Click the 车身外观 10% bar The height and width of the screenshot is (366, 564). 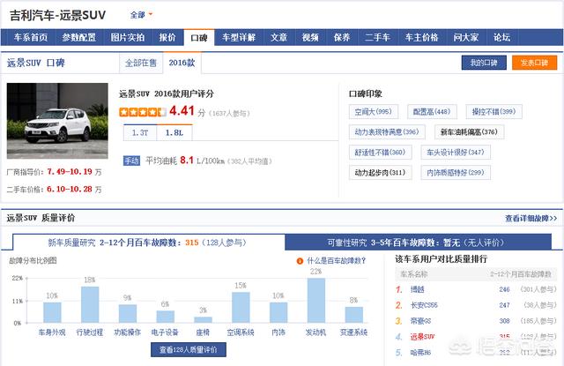click(x=52, y=312)
